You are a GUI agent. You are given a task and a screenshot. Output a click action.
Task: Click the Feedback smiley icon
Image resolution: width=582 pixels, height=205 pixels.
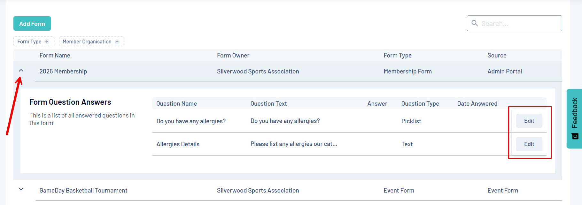point(575,136)
